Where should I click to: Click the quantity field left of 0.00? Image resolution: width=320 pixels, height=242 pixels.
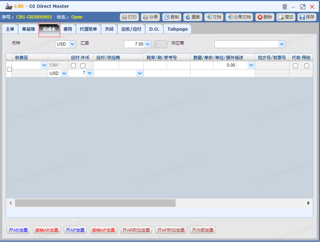(x=202, y=65)
